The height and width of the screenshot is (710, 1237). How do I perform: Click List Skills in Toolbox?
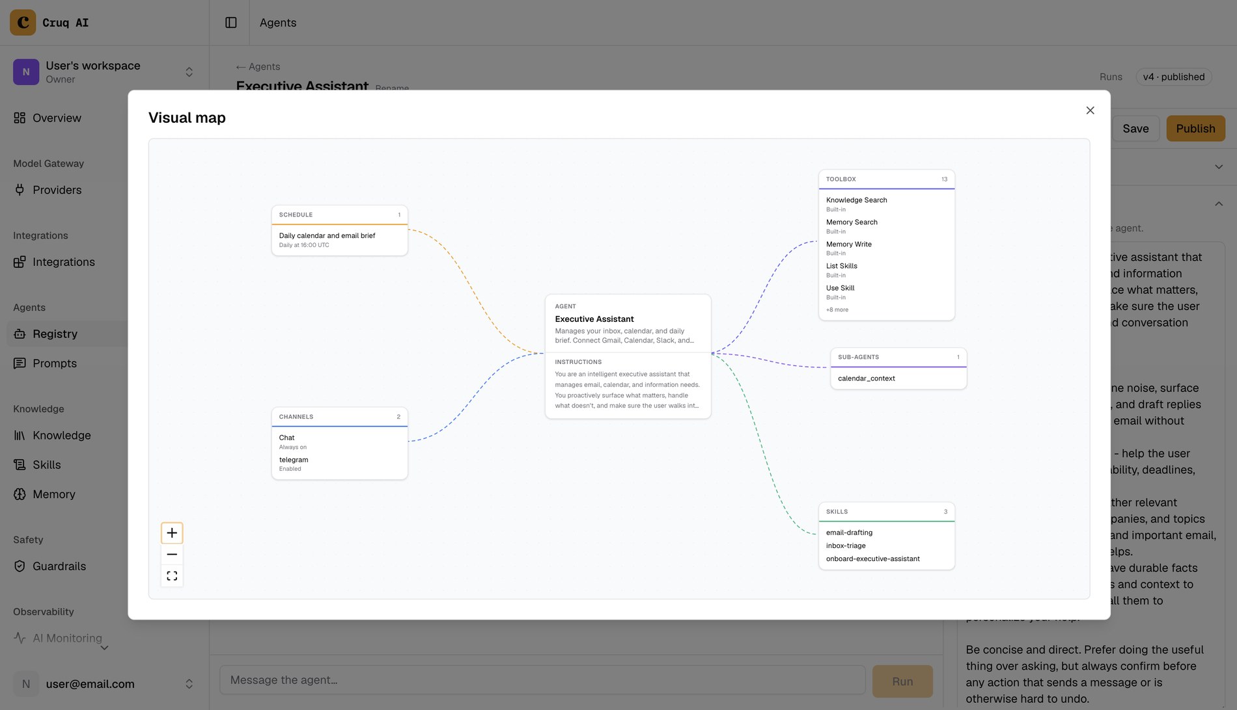[841, 266]
